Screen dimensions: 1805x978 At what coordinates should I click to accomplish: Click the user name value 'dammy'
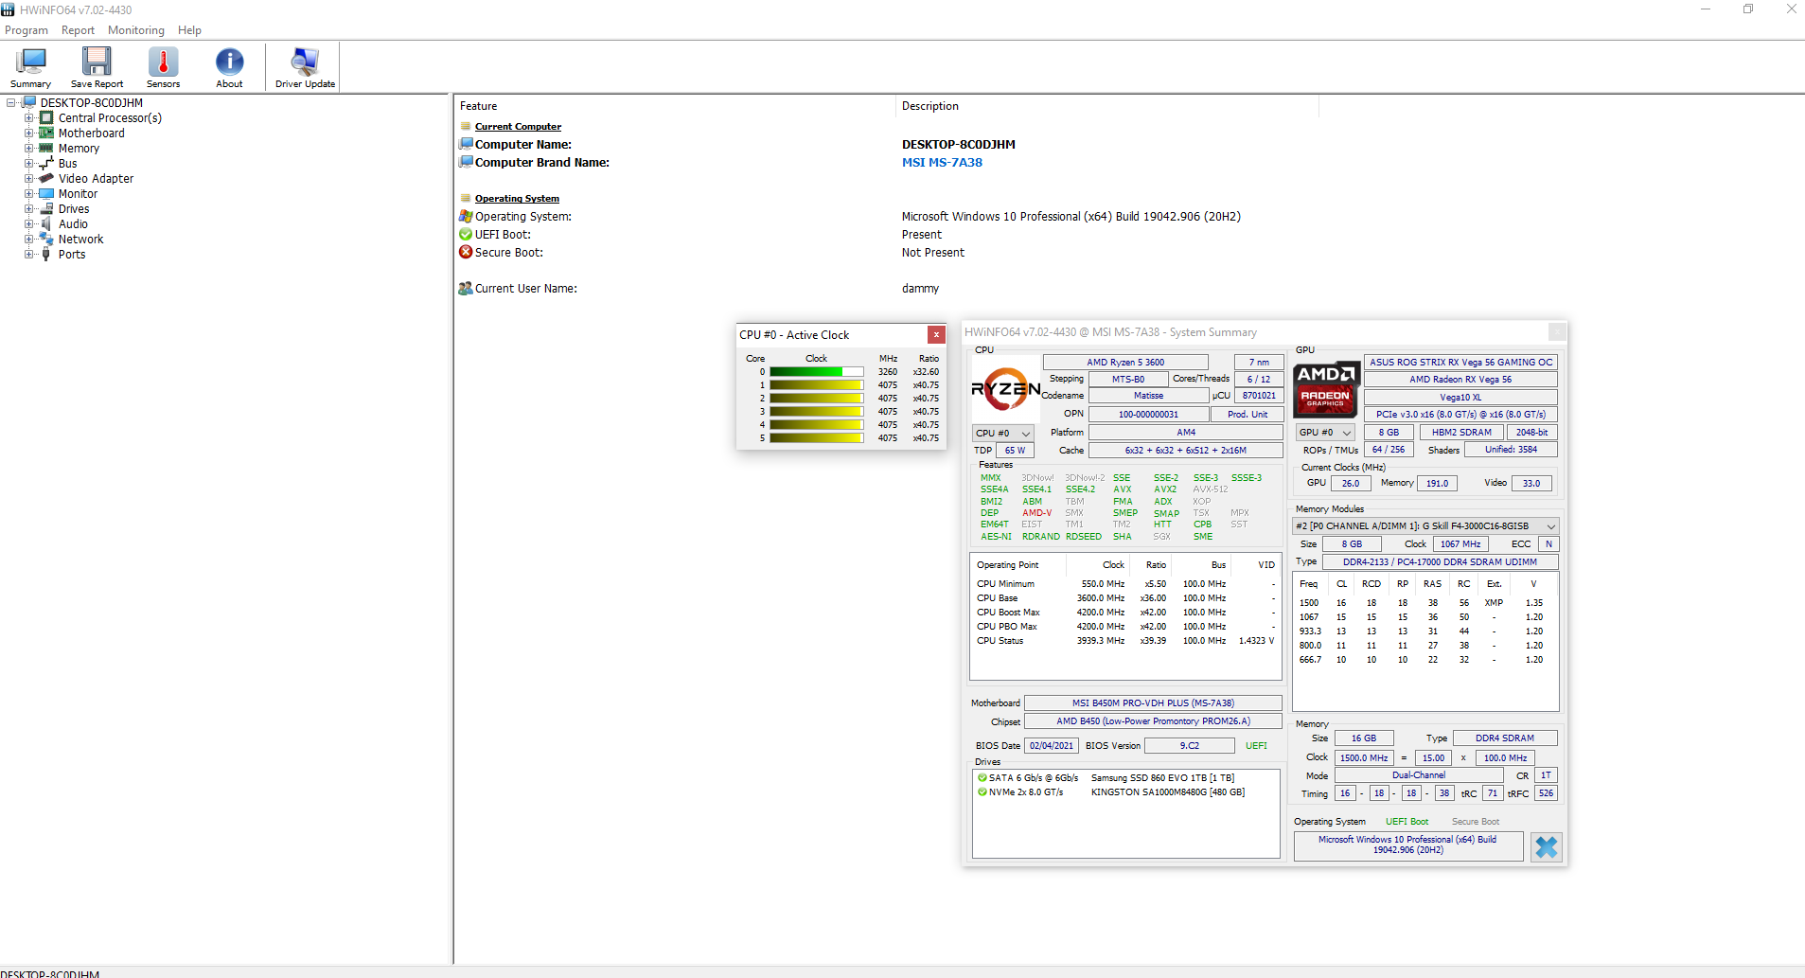[x=920, y=289]
